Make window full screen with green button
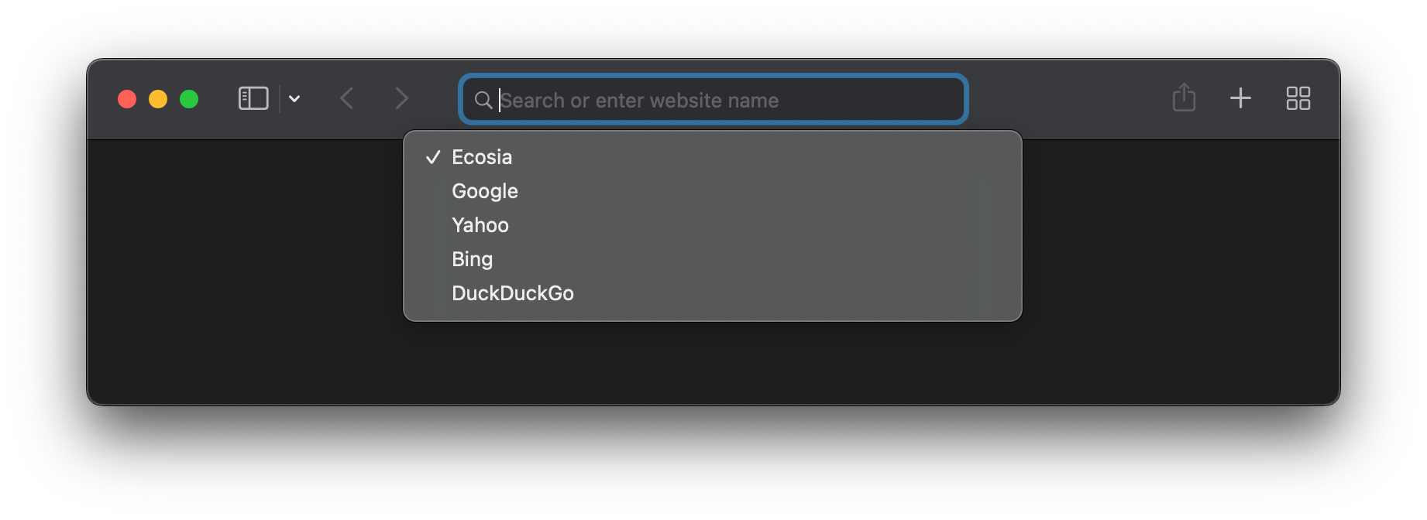The height and width of the screenshot is (520, 1427). click(189, 99)
